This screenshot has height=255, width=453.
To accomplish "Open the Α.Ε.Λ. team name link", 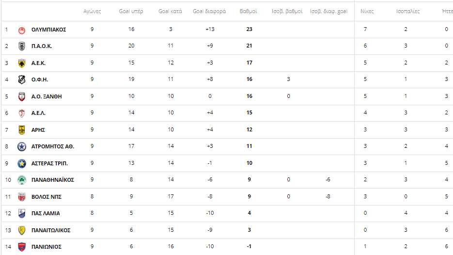I will [x=38, y=113].
